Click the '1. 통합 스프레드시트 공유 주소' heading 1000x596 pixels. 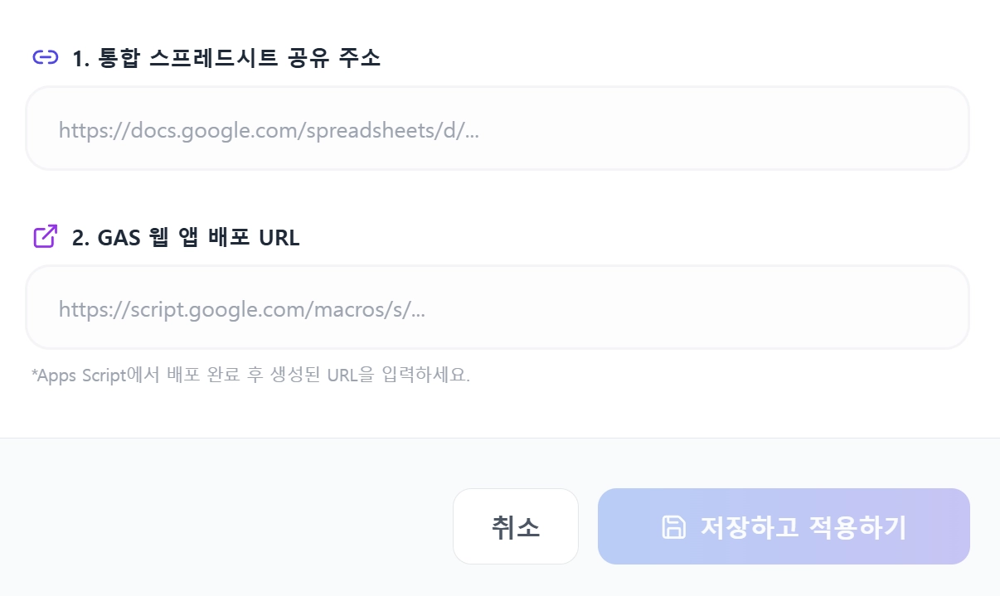coord(226,58)
